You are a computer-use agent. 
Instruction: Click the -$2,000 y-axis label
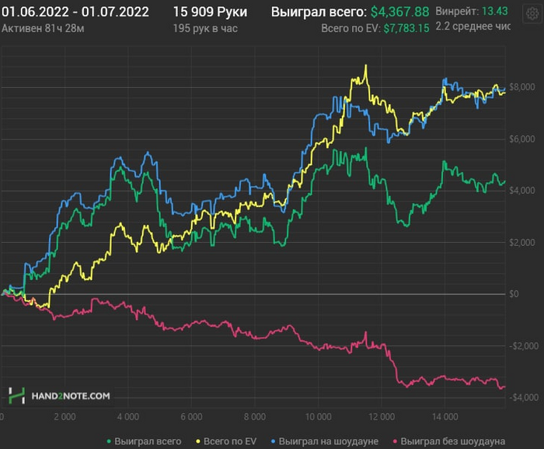point(524,346)
